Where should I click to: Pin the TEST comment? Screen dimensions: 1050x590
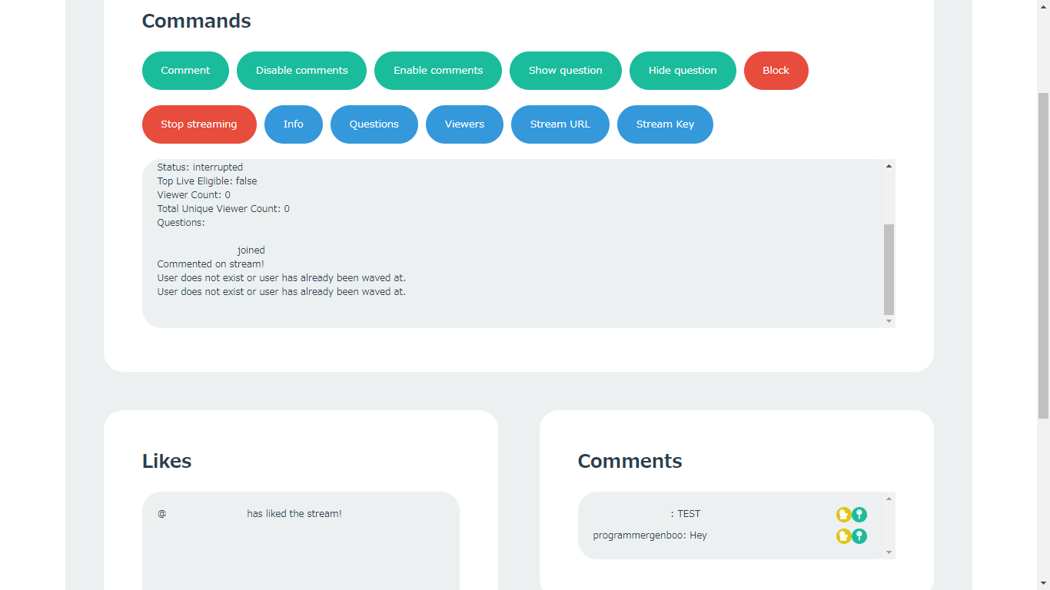click(x=859, y=515)
